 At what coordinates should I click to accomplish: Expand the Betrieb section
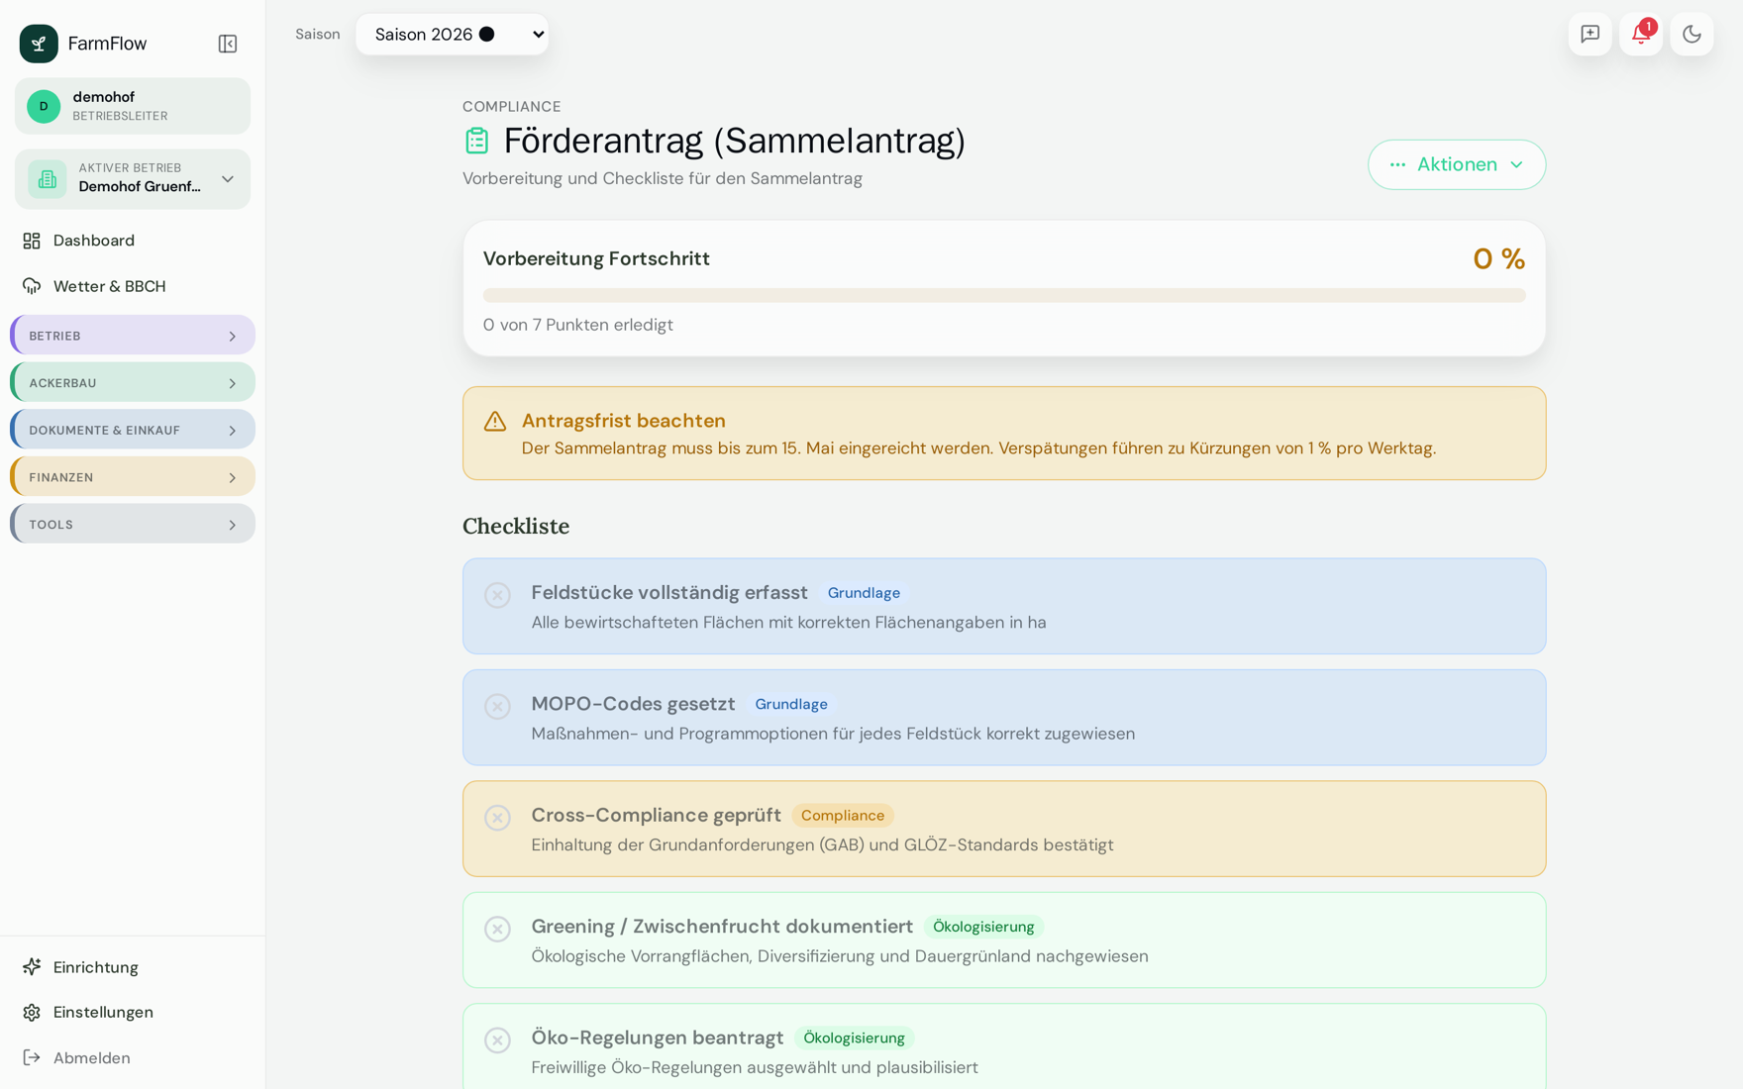133,336
